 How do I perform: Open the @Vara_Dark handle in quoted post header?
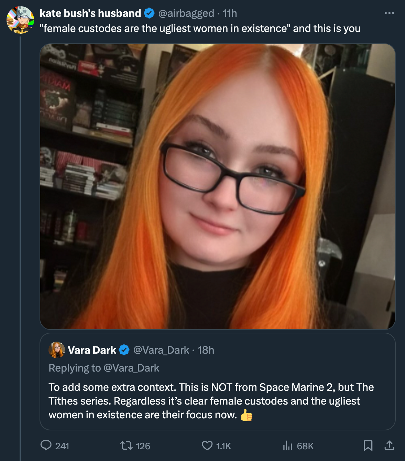click(x=161, y=350)
